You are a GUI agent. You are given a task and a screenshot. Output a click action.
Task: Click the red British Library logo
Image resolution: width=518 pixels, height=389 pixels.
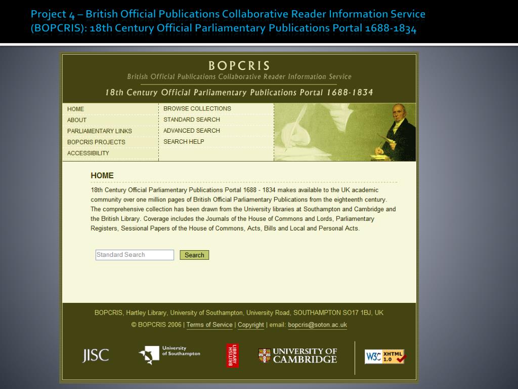(232, 356)
